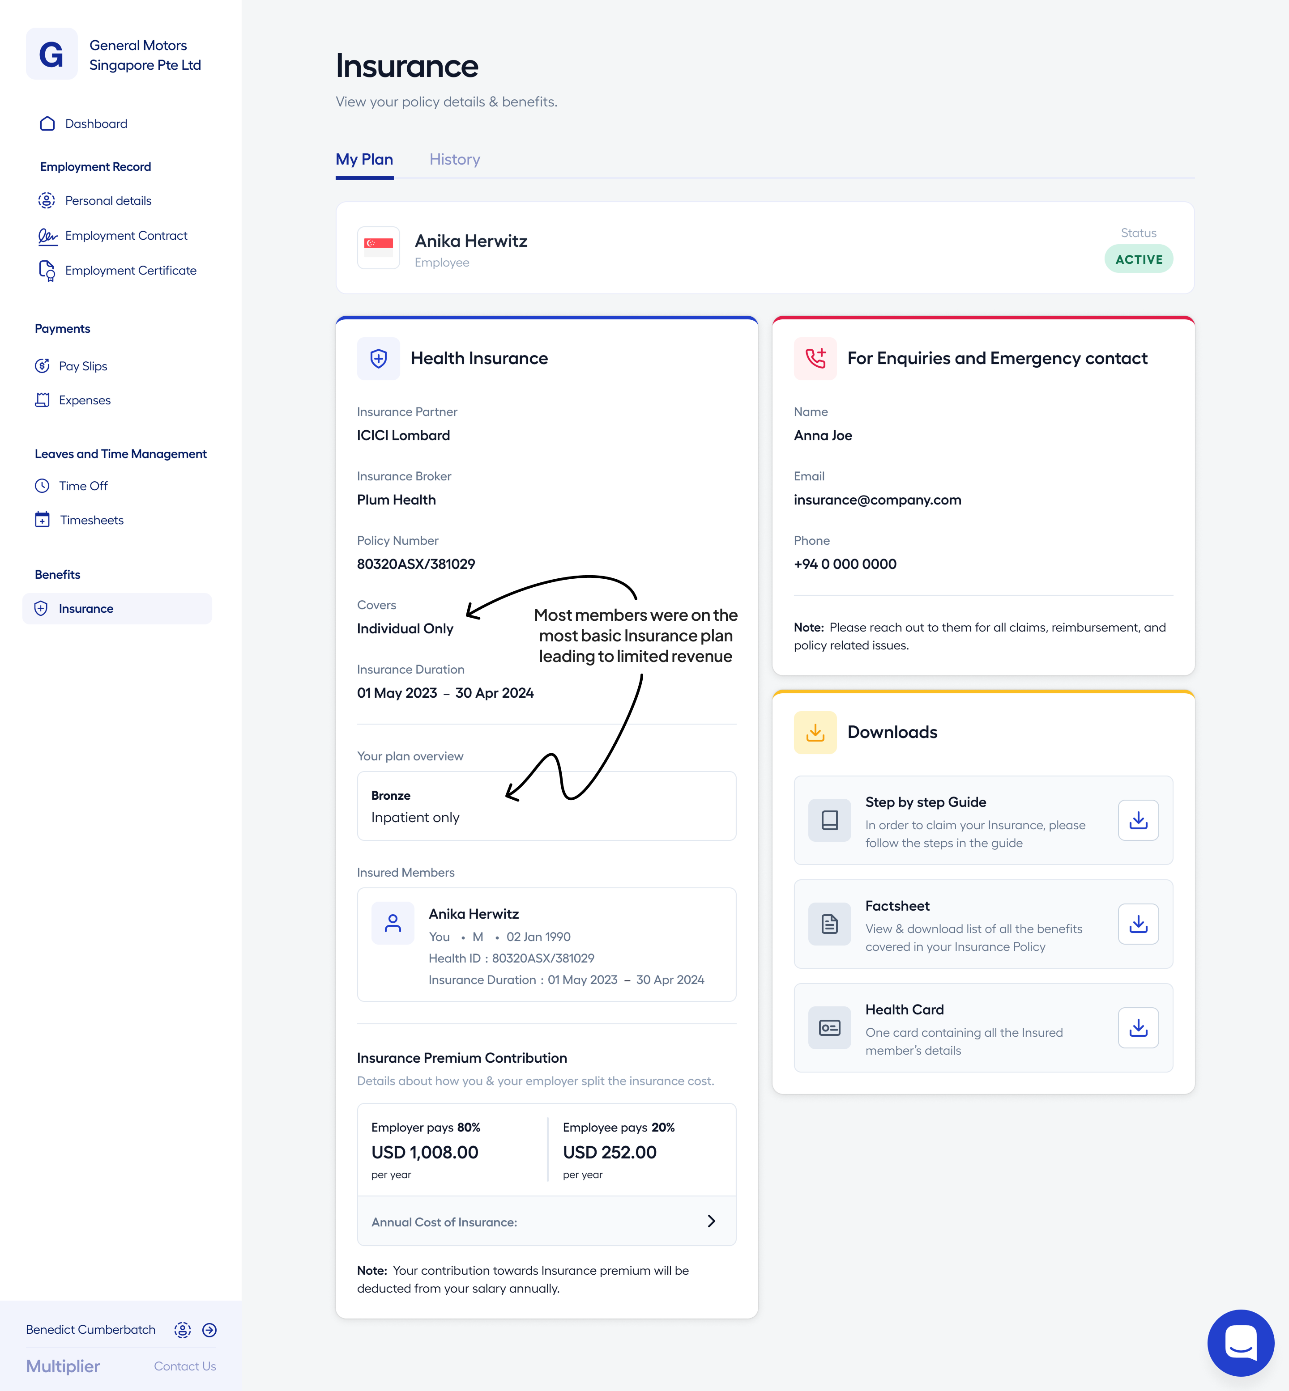Click the Bronze plan overview card
This screenshot has height=1391, width=1289.
point(547,806)
